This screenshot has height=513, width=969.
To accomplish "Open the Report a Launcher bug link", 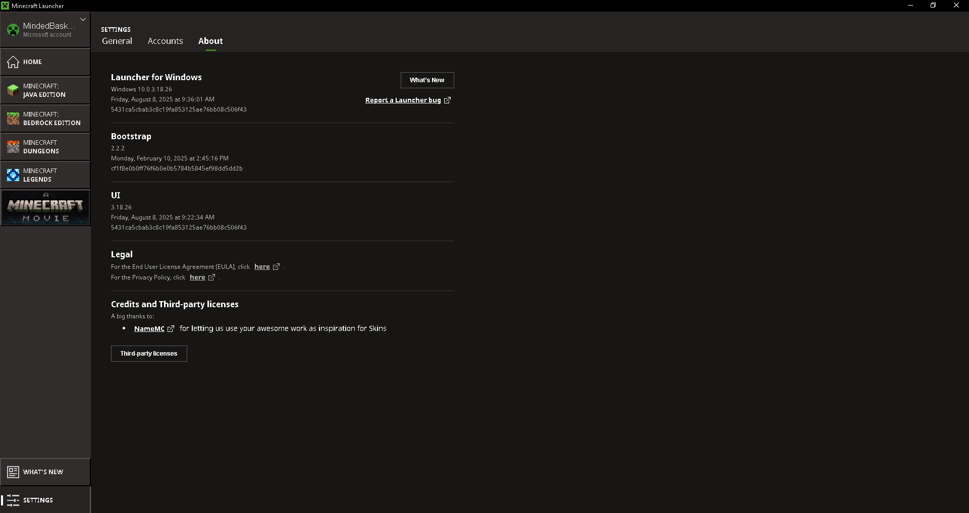I will tap(403, 100).
